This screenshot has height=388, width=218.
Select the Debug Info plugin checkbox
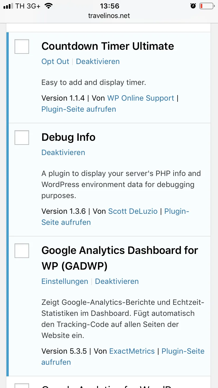pyautogui.click(x=22, y=138)
